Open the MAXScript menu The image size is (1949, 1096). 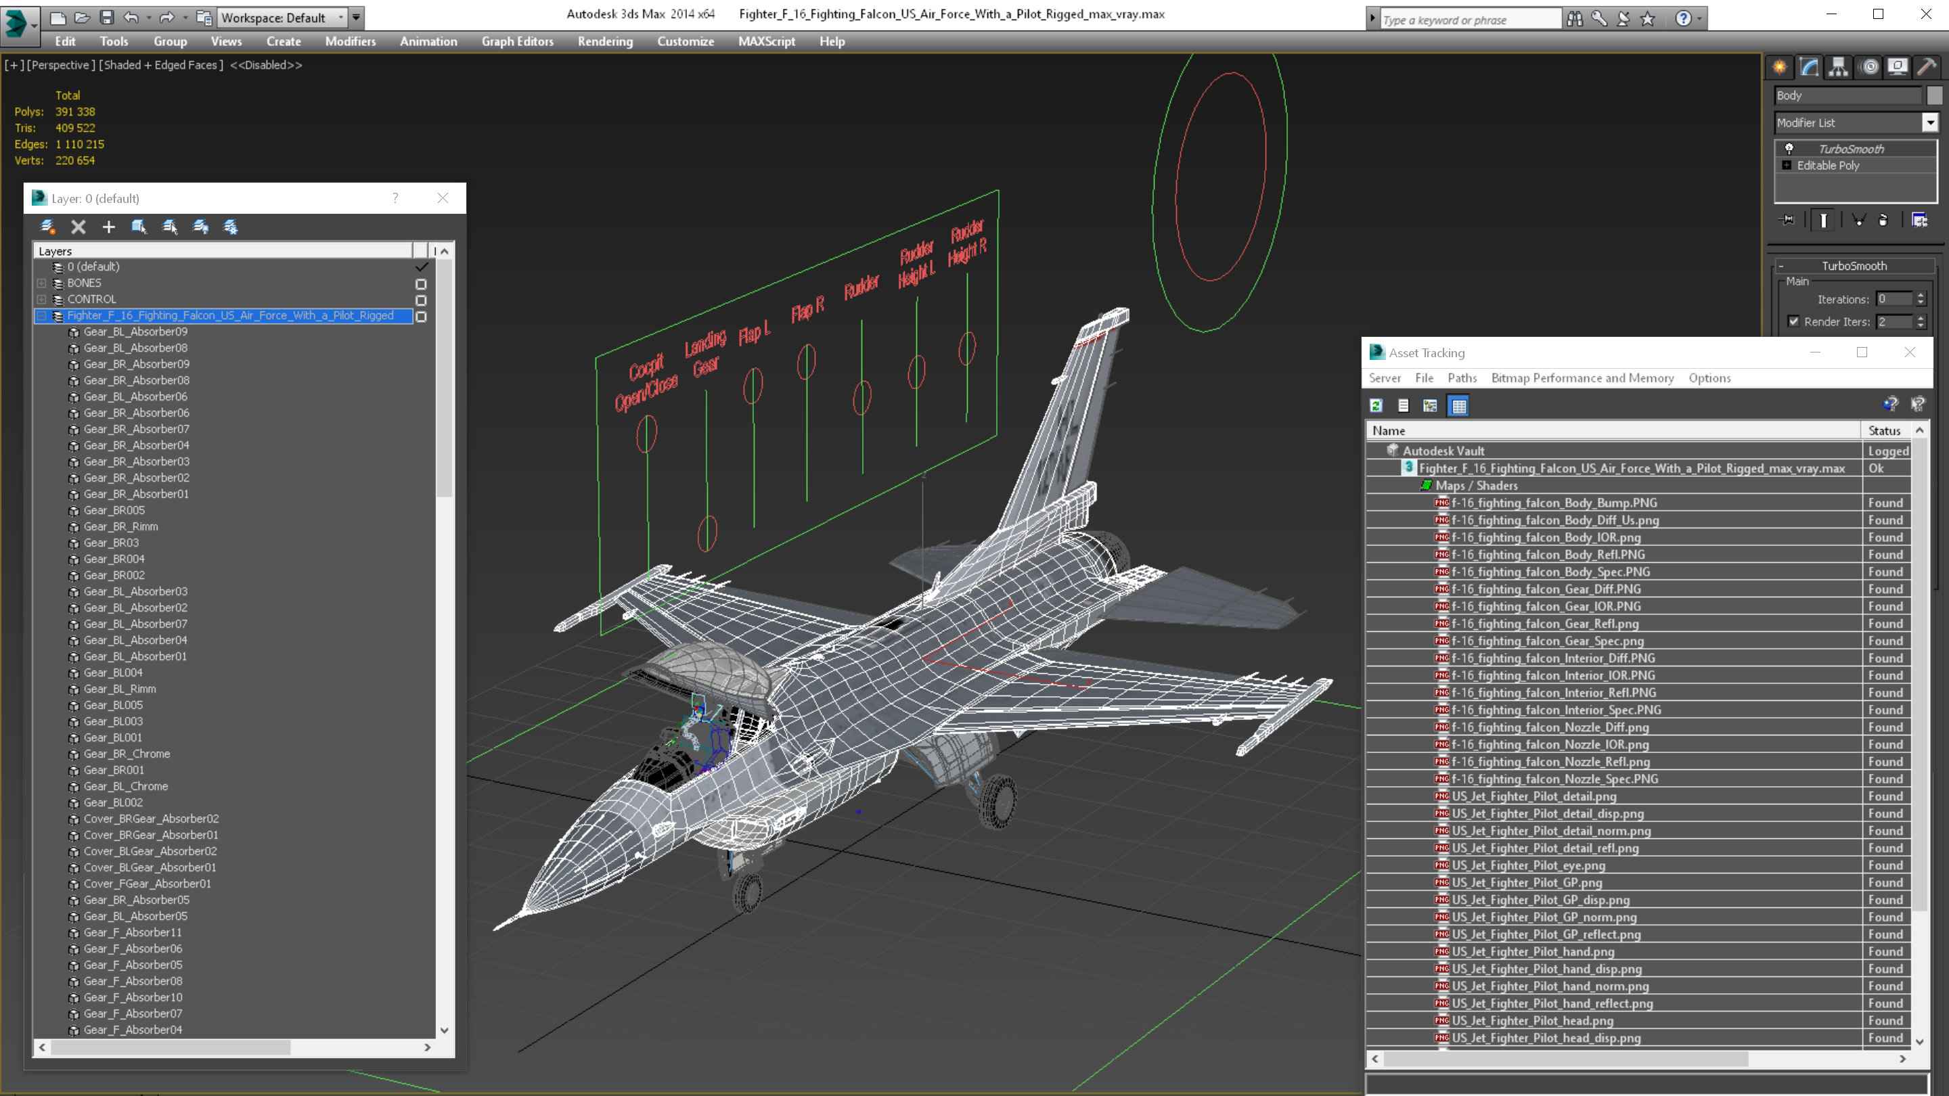coord(767,41)
